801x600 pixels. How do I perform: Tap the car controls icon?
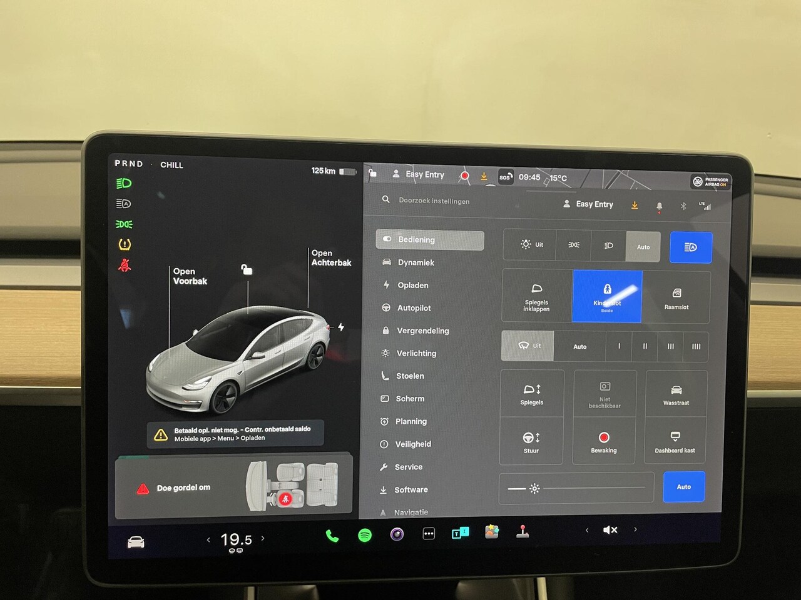136,542
